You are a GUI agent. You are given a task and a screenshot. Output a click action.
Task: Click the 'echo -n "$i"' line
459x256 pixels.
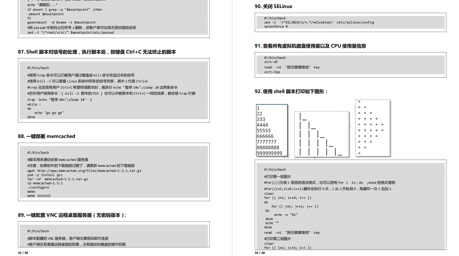pyautogui.click(x=286, y=215)
